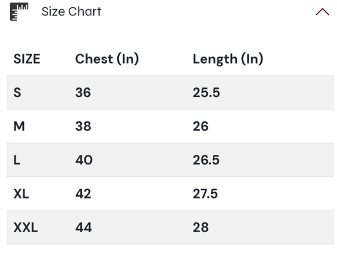Select the Chest (In) column header

pyautogui.click(x=107, y=59)
